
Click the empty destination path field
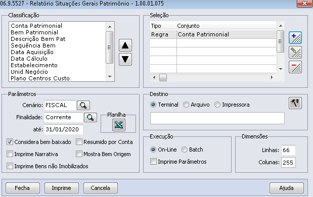point(217,118)
